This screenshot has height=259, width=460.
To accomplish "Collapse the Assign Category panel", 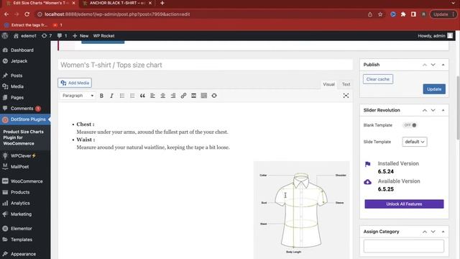I will tap(443, 232).
